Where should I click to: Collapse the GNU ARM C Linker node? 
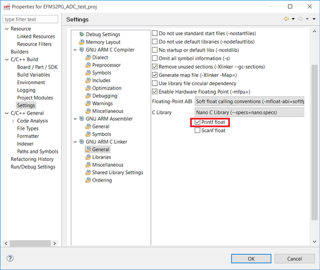75,142
